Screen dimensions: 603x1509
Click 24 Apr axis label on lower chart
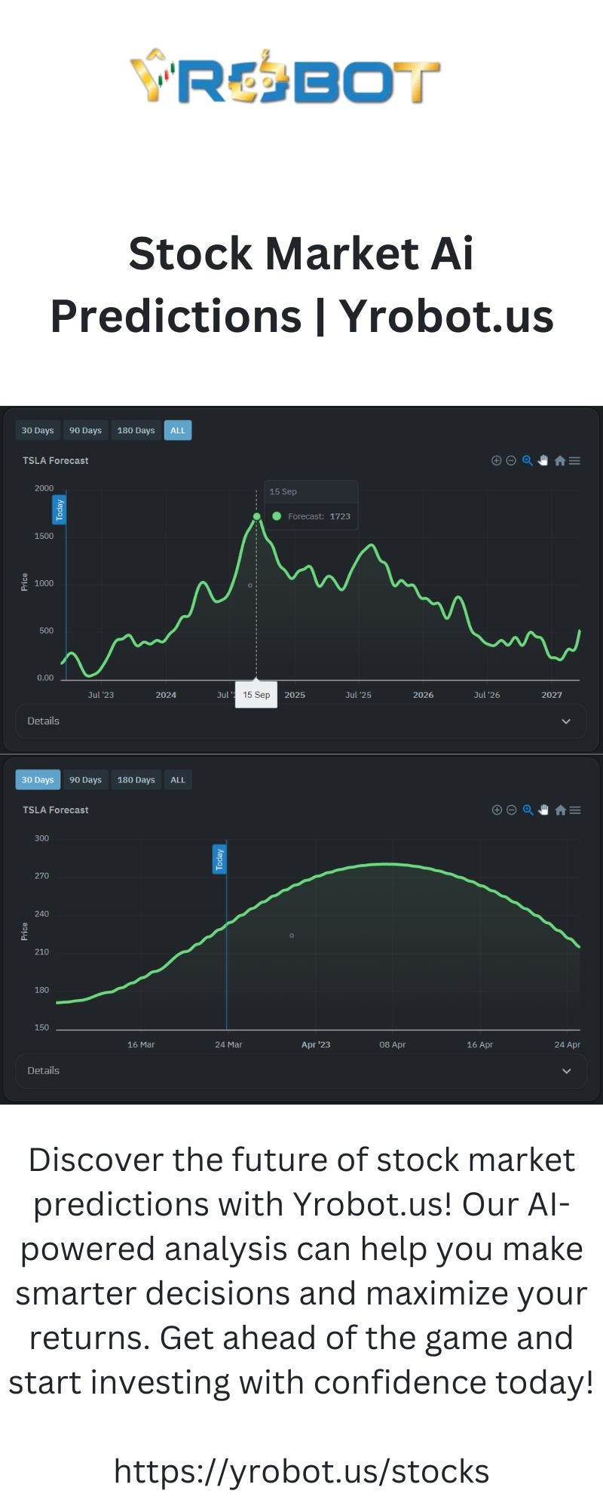[567, 1045]
